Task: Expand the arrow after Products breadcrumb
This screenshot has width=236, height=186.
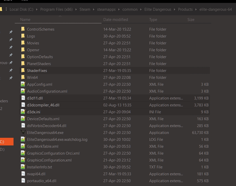Action: (196, 9)
